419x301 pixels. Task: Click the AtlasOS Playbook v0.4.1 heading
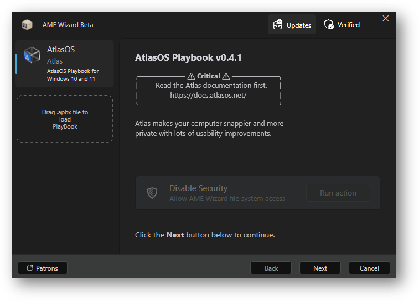[188, 57]
